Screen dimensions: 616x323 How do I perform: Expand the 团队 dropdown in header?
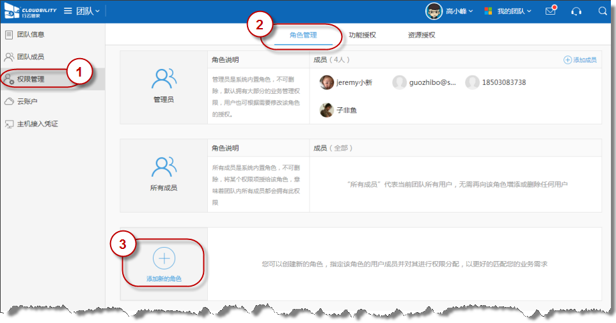(x=88, y=11)
